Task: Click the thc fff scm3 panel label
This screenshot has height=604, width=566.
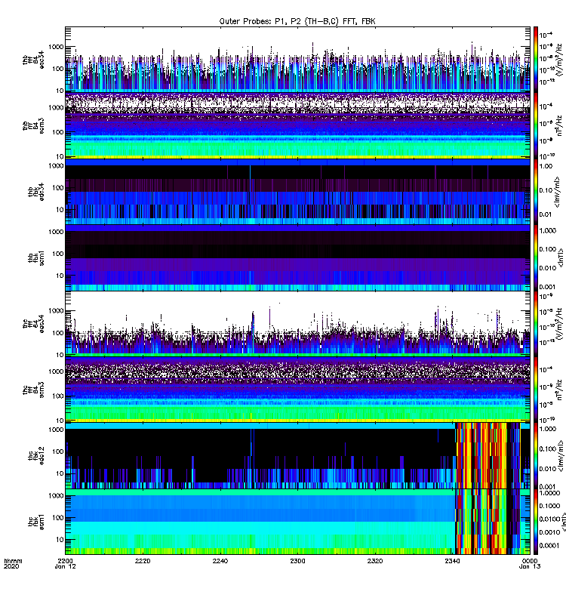Action: coord(33,390)
